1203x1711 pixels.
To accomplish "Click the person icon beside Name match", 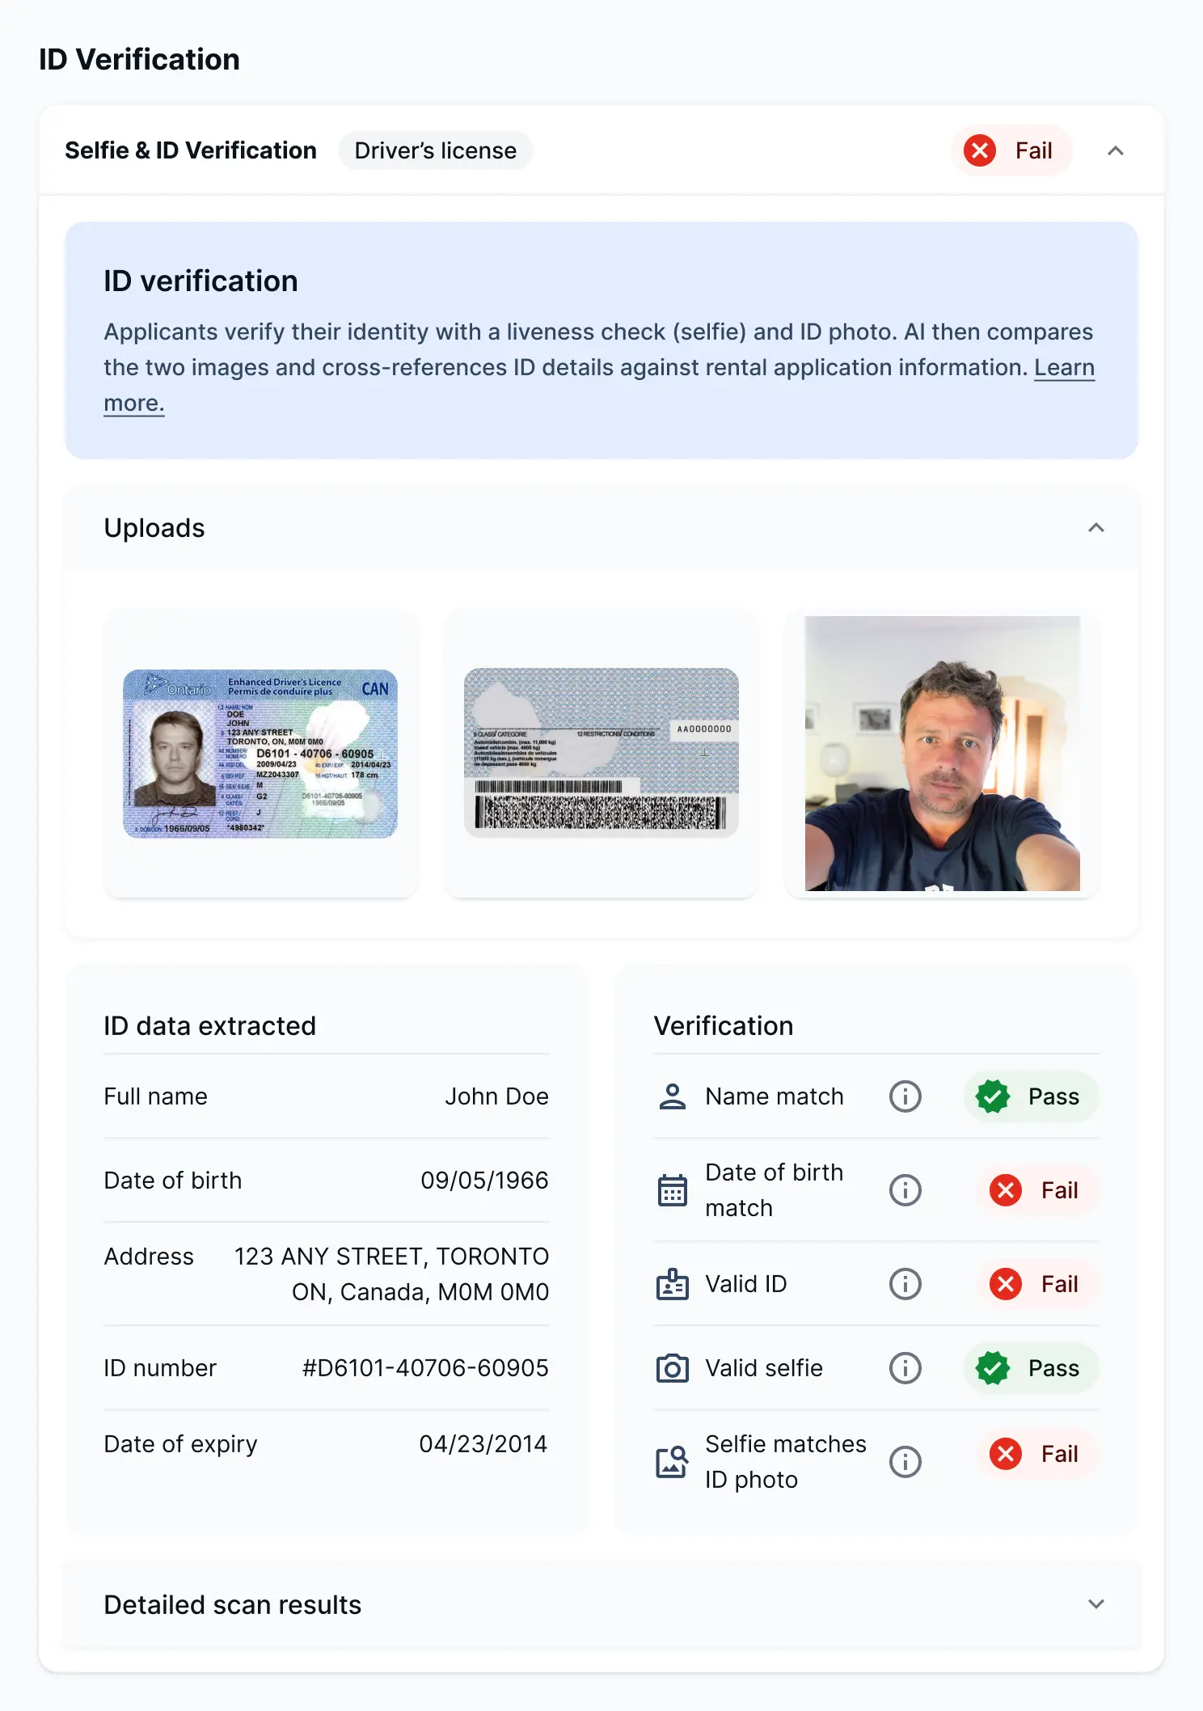I will pos(672,1096).
